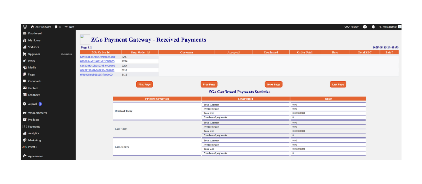Image resolution: width=422 pixels, height=184 pixels.
Task: Click the Rate column header
Action: pos(335,52)
